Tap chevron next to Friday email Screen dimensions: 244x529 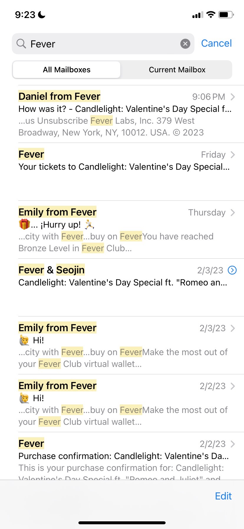233,155
